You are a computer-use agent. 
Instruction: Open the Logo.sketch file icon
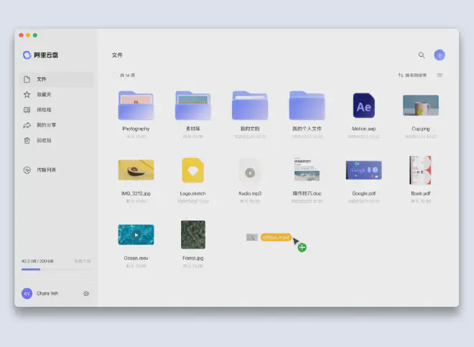193,170
